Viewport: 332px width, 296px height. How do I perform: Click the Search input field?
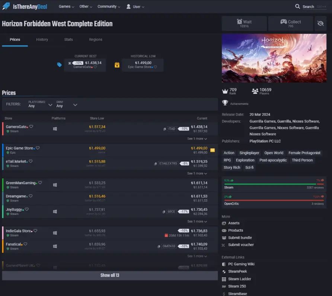tap(314, 7)
